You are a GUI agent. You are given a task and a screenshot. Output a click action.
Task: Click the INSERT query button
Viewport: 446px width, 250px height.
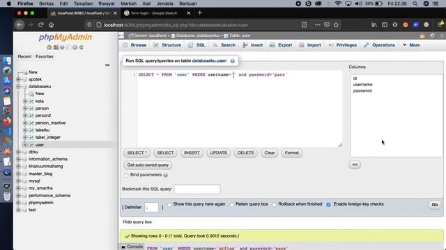pyautogui.click(x=192, y=153)
